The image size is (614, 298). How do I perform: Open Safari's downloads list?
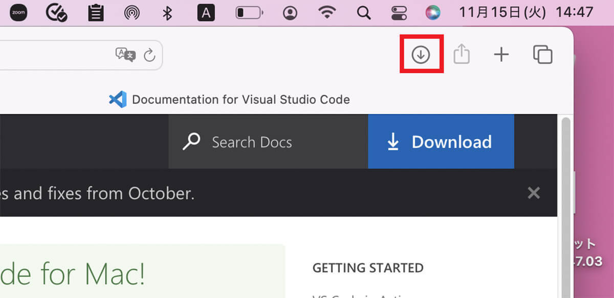tap(421, 54)
